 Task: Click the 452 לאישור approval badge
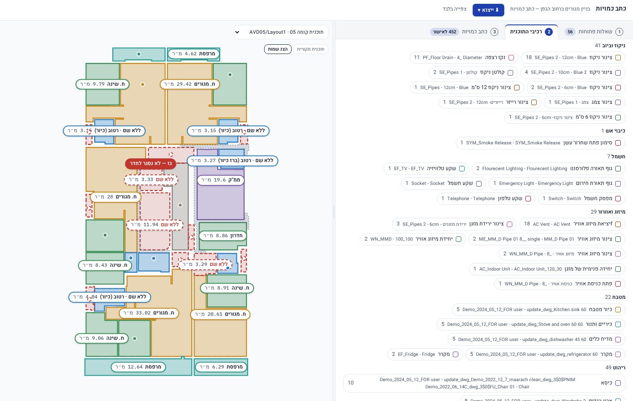point(444,32)
